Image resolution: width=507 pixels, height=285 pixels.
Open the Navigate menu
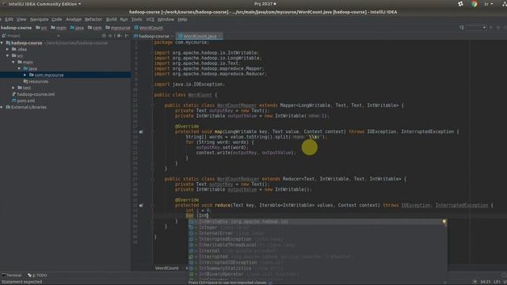[39, 19]
